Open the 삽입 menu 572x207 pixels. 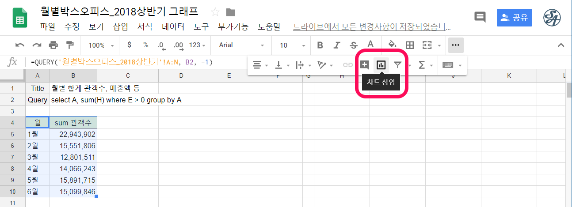pyautogui.click(x=120, y=26)
